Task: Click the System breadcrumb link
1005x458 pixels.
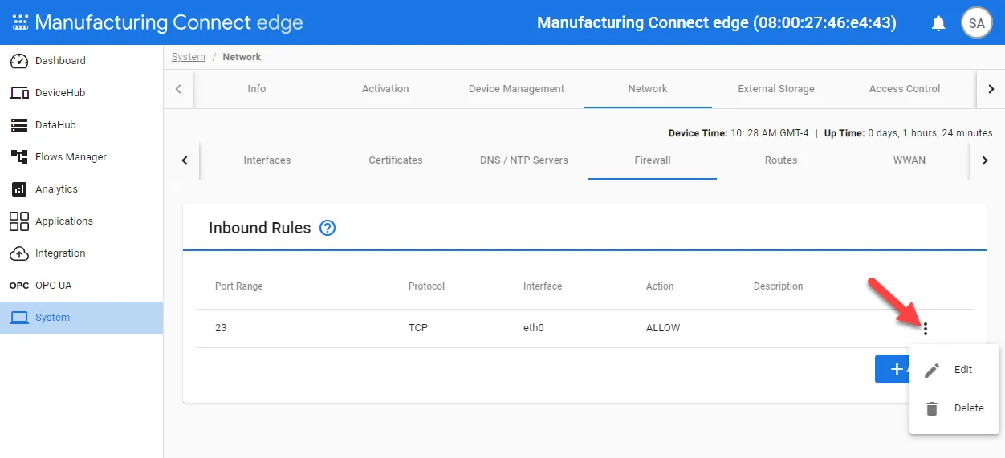Action: click(x=189, y=57)
